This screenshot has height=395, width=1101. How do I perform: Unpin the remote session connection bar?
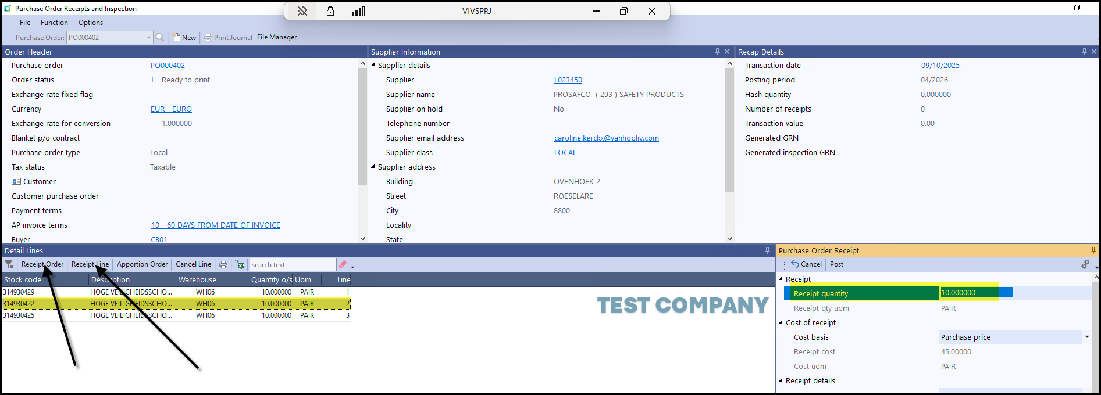tap(302, 11)
